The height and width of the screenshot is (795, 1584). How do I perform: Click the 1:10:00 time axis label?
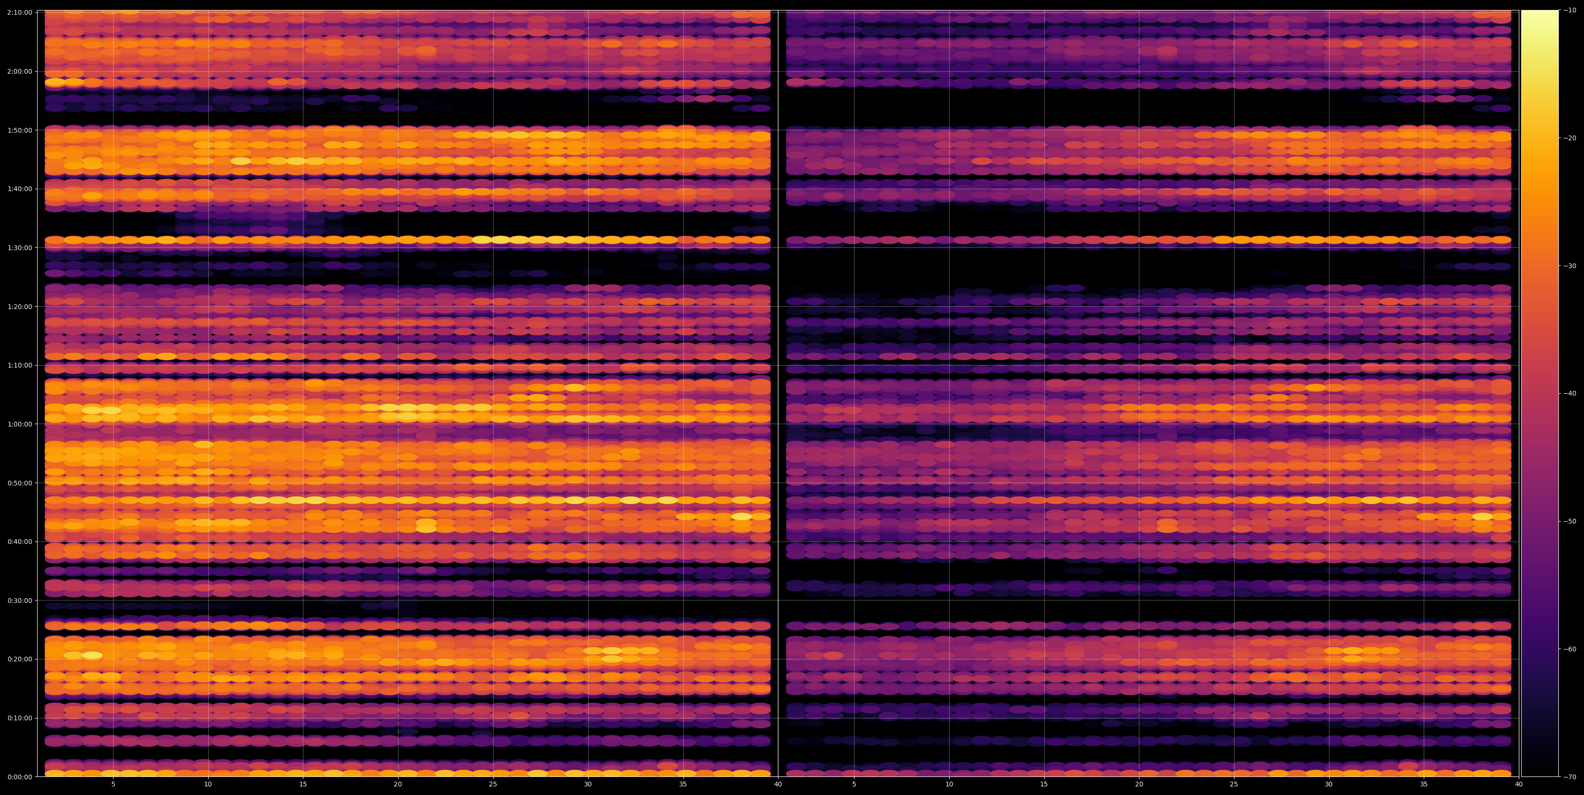click(x=20, y=365)
